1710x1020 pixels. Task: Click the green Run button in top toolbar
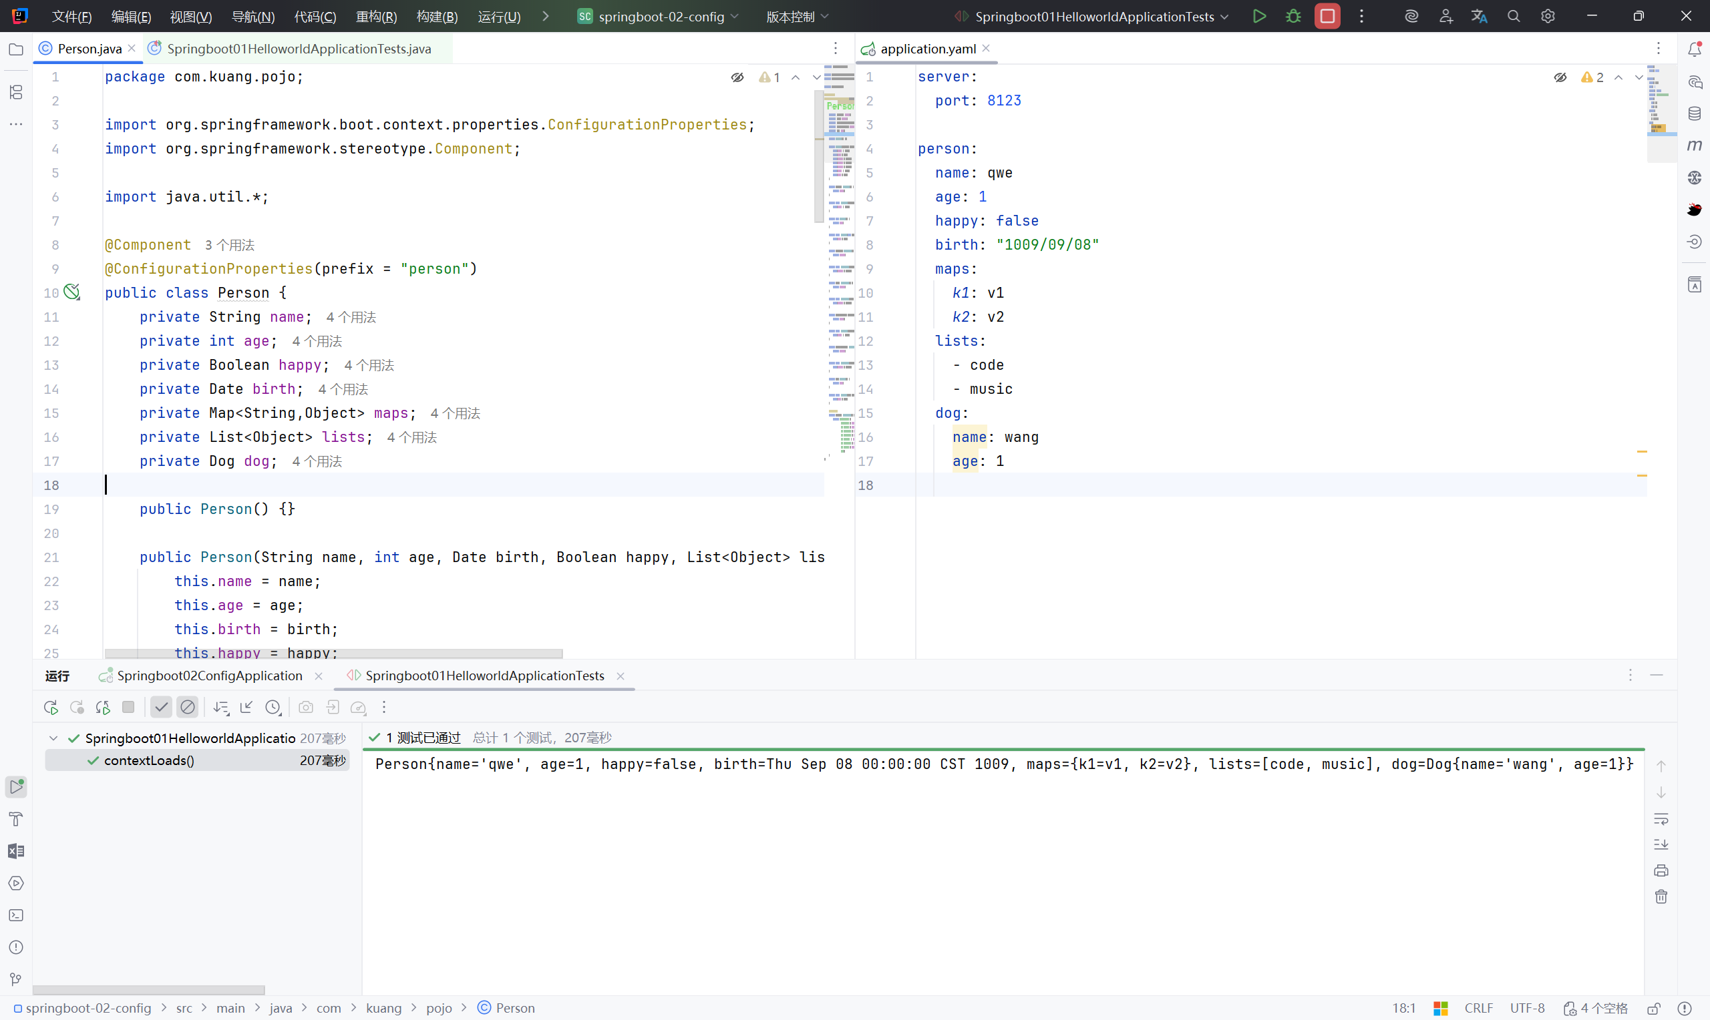pyautogui.click(x=1259, y=16)
